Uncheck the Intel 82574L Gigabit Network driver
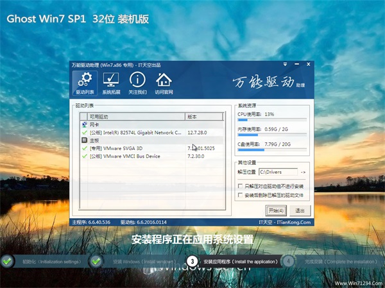This screenshot has width=385, height=288. [84, 131]
